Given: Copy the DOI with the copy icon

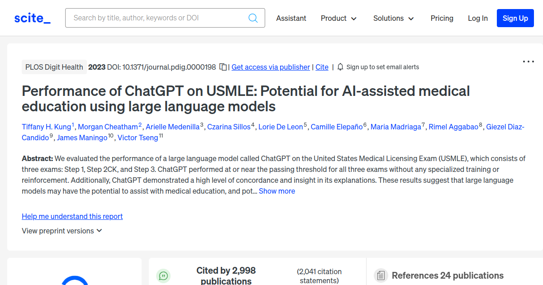Looking at the screenshot, I should pos(223,67).
